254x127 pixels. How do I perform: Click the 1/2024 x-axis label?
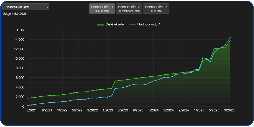tap(153, 110)
